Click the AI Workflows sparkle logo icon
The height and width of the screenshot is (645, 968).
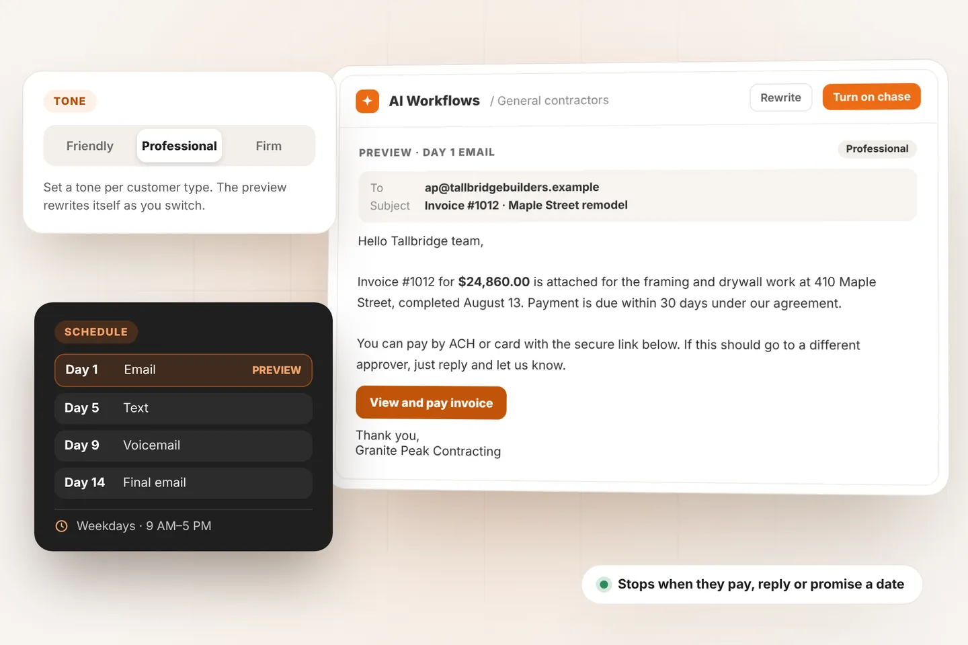[x=367, y=101]
